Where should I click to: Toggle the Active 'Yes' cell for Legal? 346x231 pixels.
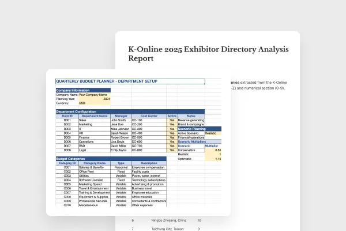172,149
